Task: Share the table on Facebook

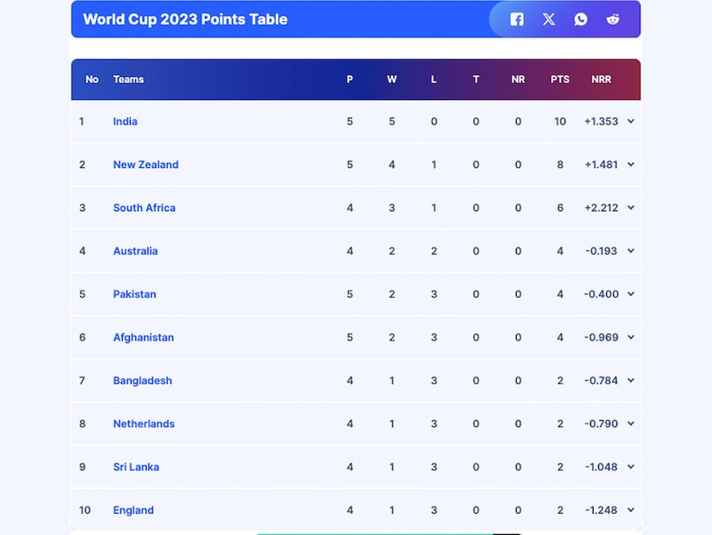Action: [x=517, y=19]
